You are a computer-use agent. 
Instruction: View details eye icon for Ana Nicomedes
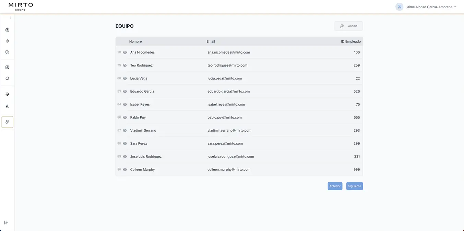(125, 52)
